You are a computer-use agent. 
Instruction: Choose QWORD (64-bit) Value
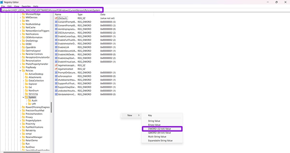(x=162, y=133)
